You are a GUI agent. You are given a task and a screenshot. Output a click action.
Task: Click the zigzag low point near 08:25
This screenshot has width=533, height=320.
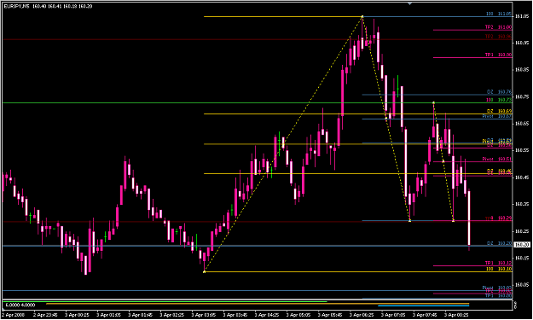coord(453,221)
